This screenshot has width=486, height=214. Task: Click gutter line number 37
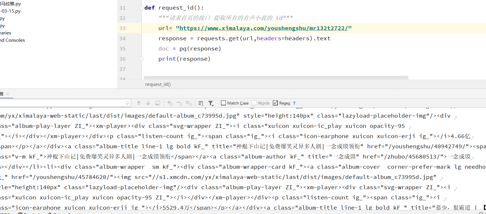122,69
